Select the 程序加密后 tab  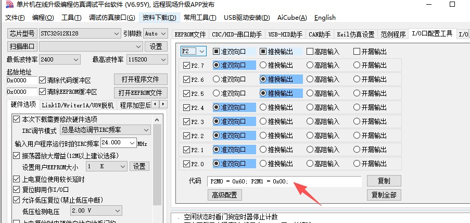[135, 105]
